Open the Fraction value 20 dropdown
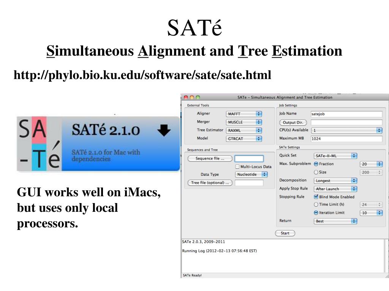 371,164
